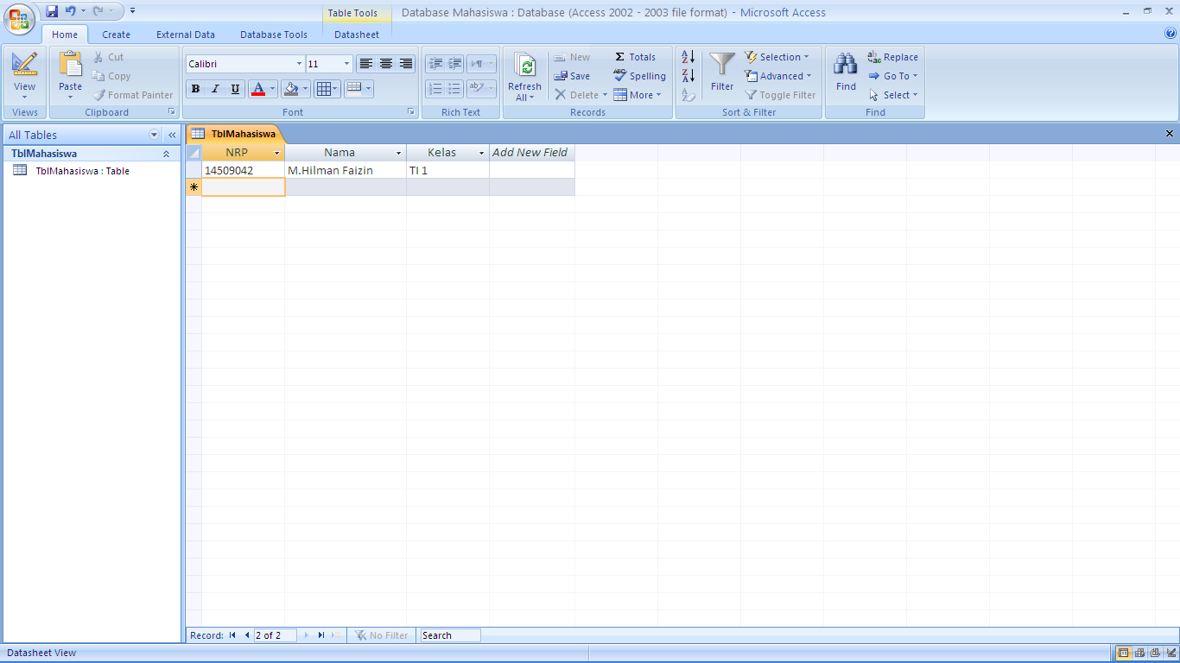This screenshot has width=1180, height=663.
Task: Open the Go To menu
Action: coord(892,76)
